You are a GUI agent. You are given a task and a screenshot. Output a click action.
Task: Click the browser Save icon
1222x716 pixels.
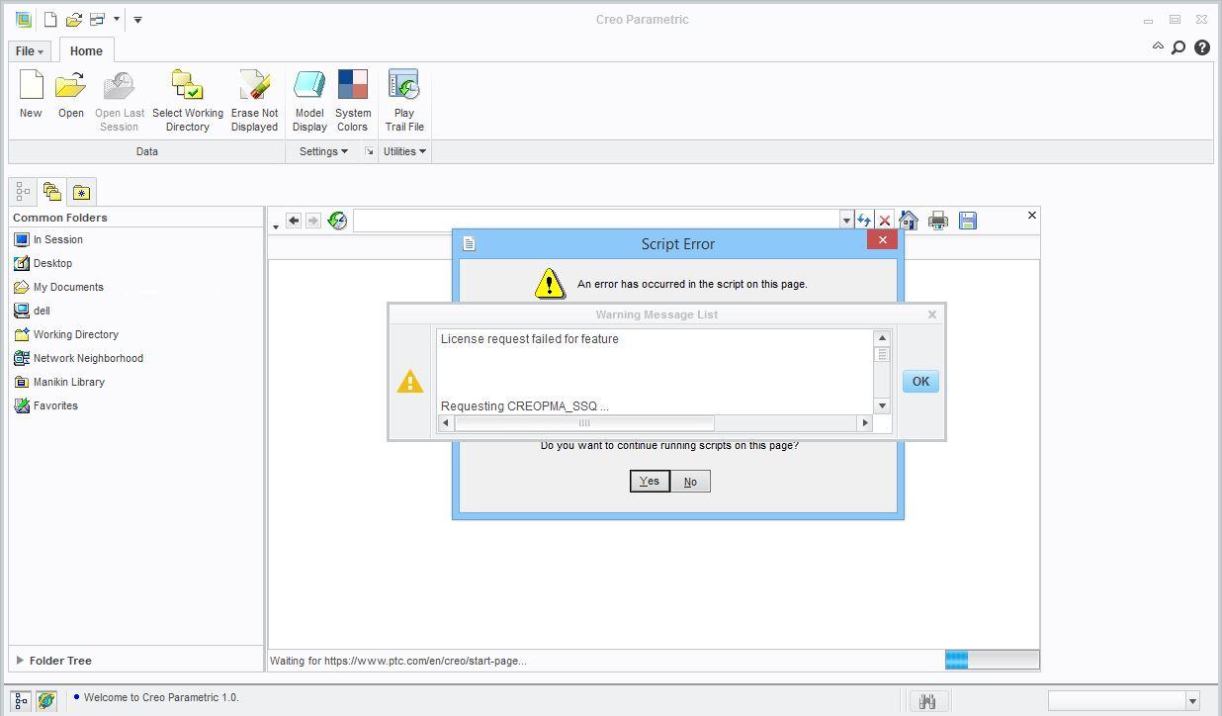click(x=968, y=221)
